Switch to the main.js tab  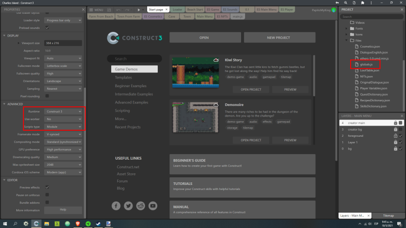(238, 16)
